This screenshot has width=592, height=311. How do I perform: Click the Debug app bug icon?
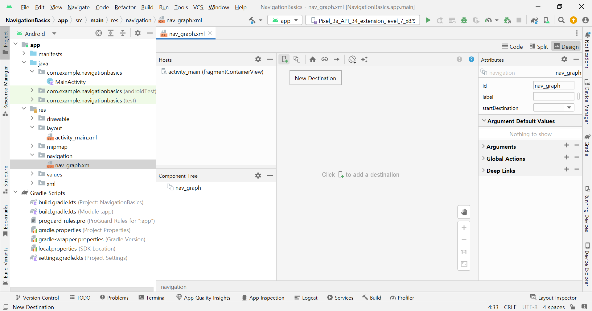(464, 20)
